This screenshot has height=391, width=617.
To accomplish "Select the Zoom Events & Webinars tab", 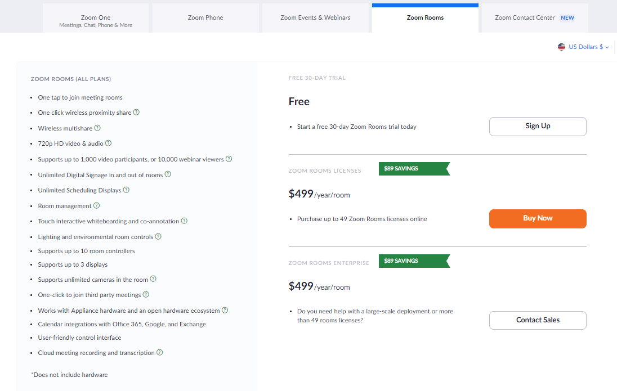I will coord(315,18).
